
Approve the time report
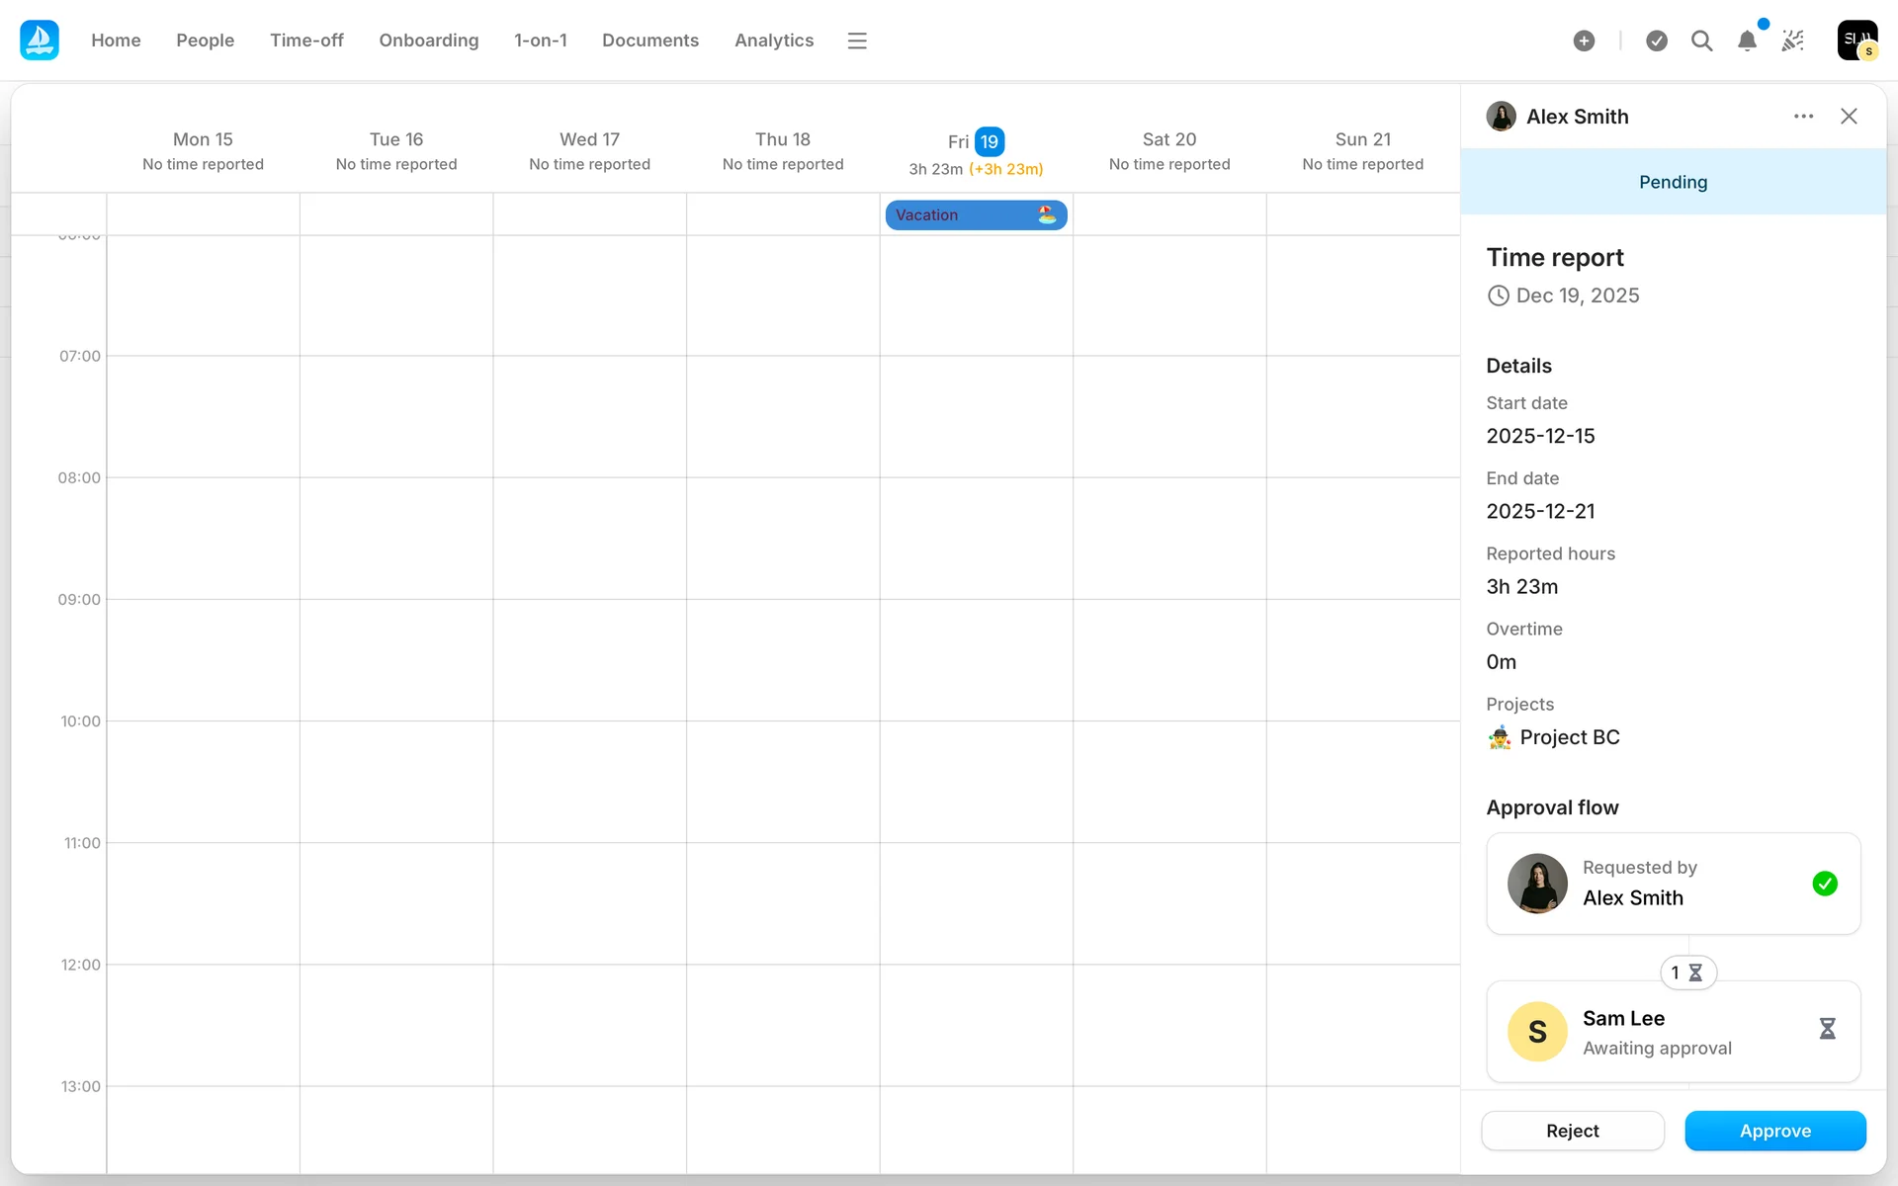1774,1131
